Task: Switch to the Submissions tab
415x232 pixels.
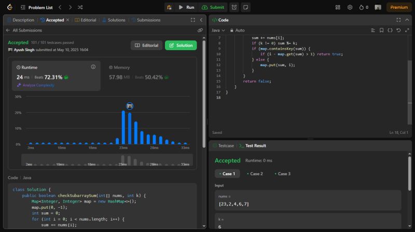Action: 146,20
